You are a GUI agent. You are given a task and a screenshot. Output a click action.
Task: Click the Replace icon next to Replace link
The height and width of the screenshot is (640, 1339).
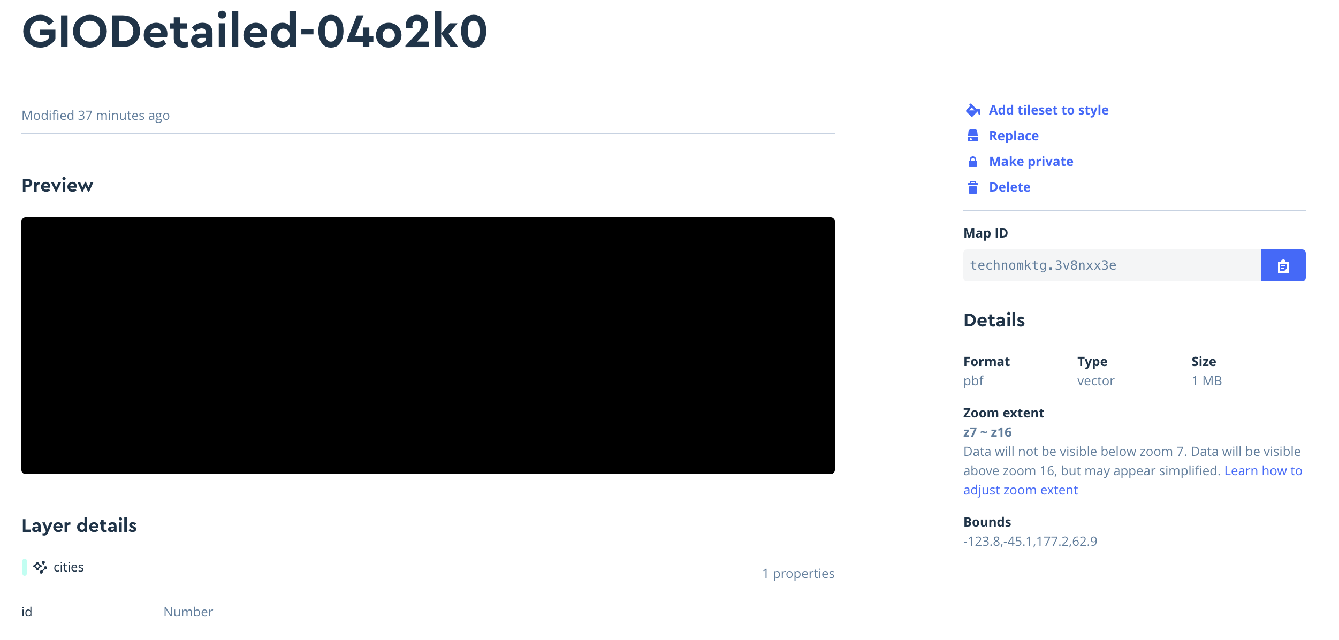(x=974, y=135)
